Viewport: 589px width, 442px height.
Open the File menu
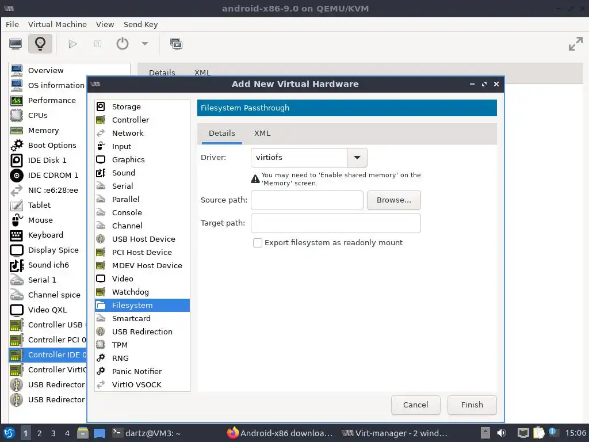pyautogui.click(x=12, y=24)
